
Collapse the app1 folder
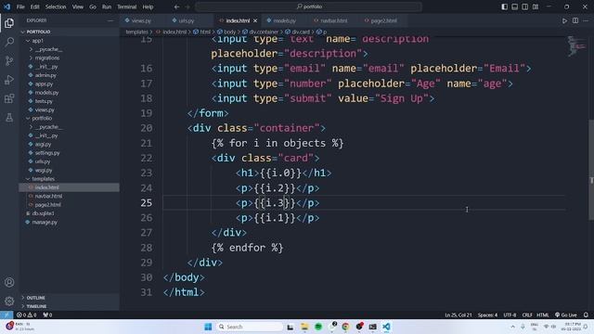pos(70,41)
